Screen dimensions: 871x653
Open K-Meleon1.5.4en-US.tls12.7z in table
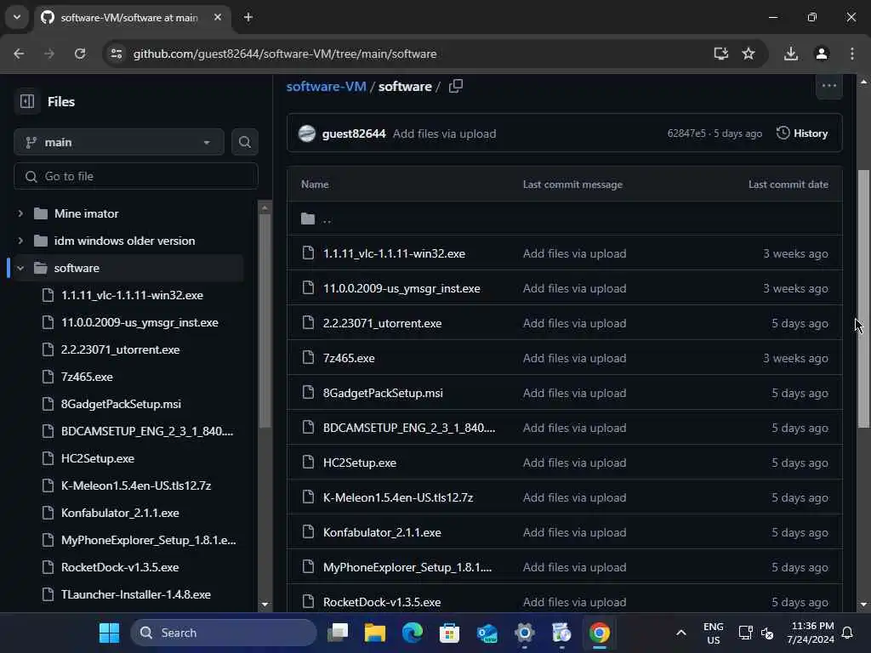click(398, 497)
